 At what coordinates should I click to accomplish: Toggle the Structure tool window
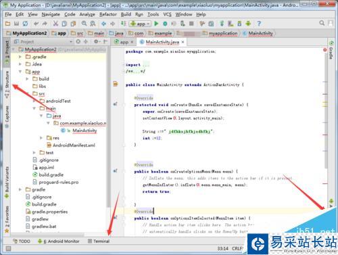point(7,85)
